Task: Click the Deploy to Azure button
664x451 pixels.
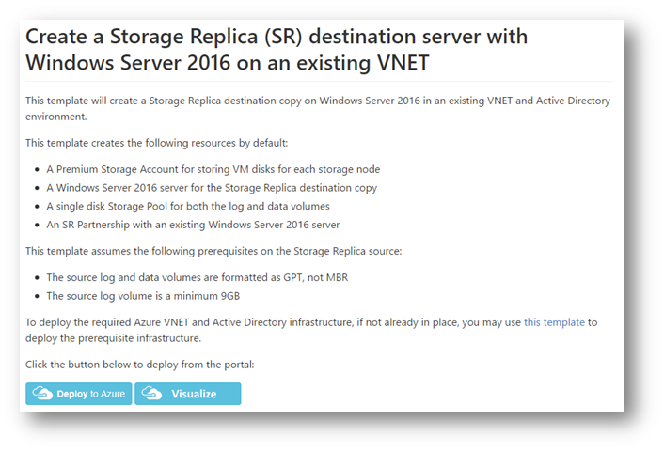Action: point(79,394)
